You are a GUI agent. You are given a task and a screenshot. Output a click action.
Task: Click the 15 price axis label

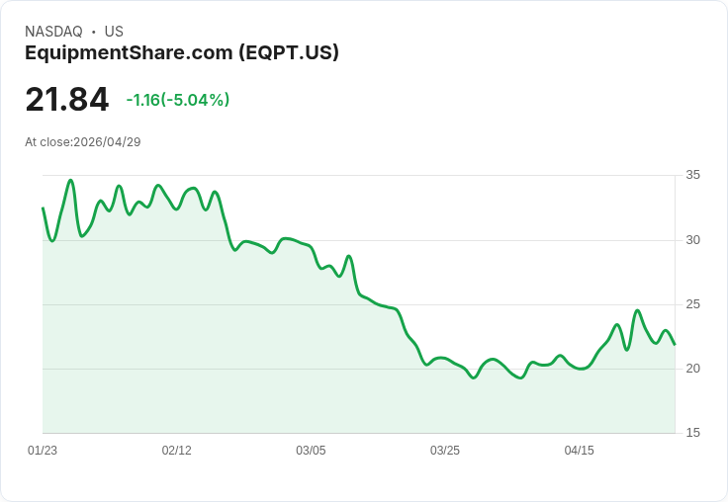click(692, 433)
